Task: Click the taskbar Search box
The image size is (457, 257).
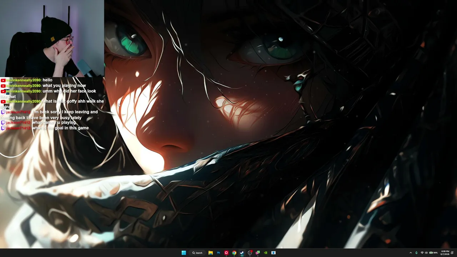Action: (x=197, y=253)
